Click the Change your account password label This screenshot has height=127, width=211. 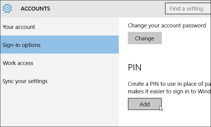point(167,26)
